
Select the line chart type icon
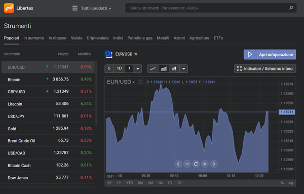point(153,68)
